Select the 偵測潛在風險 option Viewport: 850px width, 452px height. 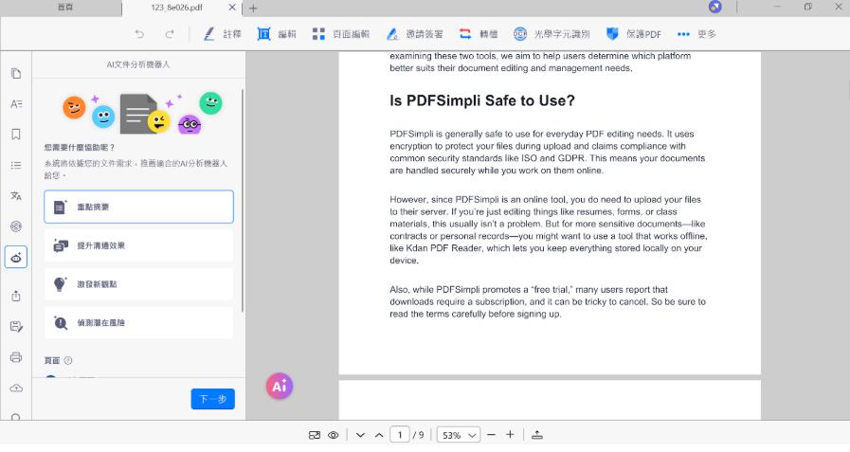coord(138,322)
